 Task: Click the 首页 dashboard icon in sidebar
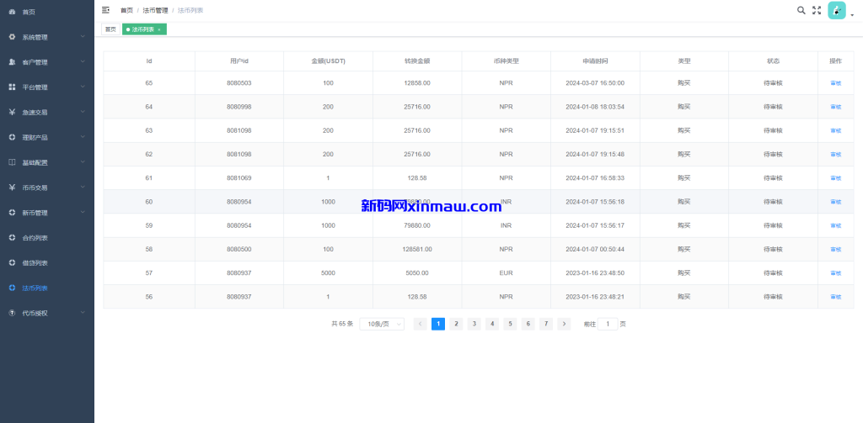[x=12, y=12]
